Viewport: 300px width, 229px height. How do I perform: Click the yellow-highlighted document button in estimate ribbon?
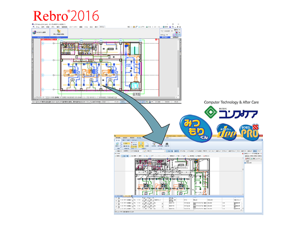tap(141, 144)
